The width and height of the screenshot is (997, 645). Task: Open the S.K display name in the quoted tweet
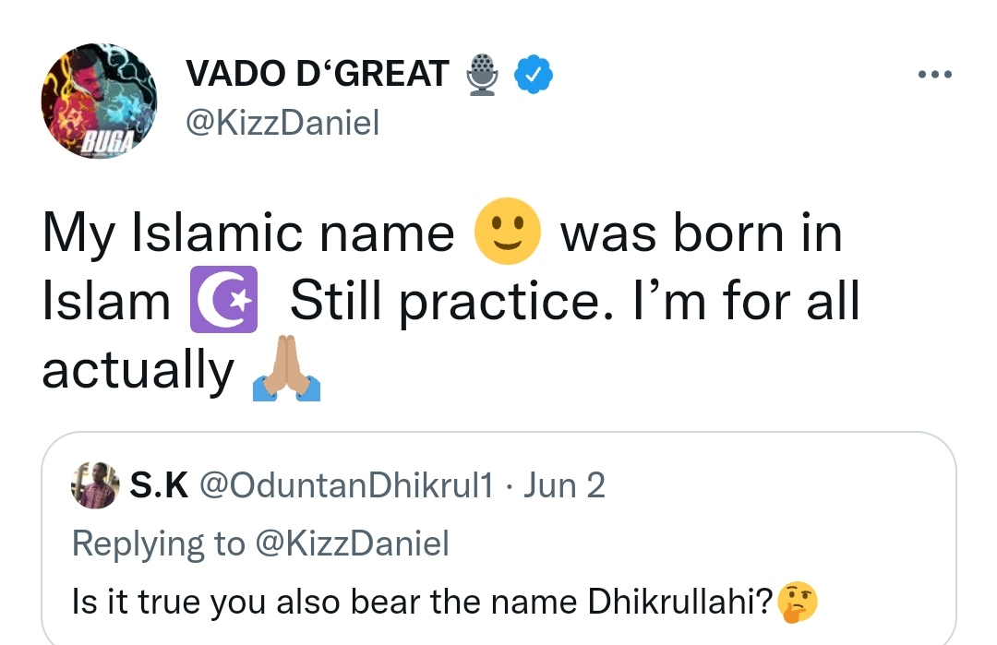coord(158,485)
